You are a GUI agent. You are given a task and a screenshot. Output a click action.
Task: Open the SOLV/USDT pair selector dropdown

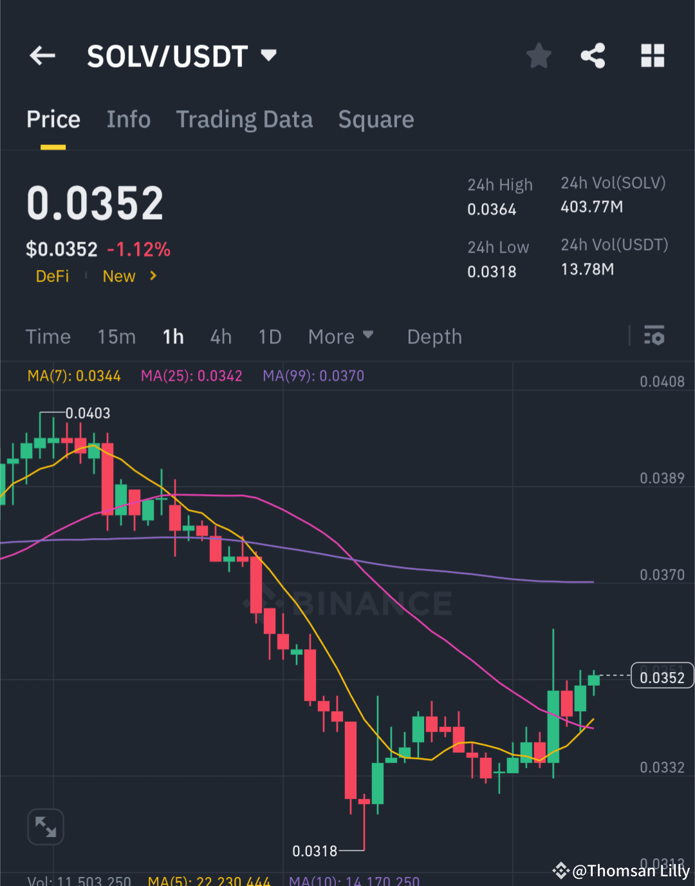268,55
